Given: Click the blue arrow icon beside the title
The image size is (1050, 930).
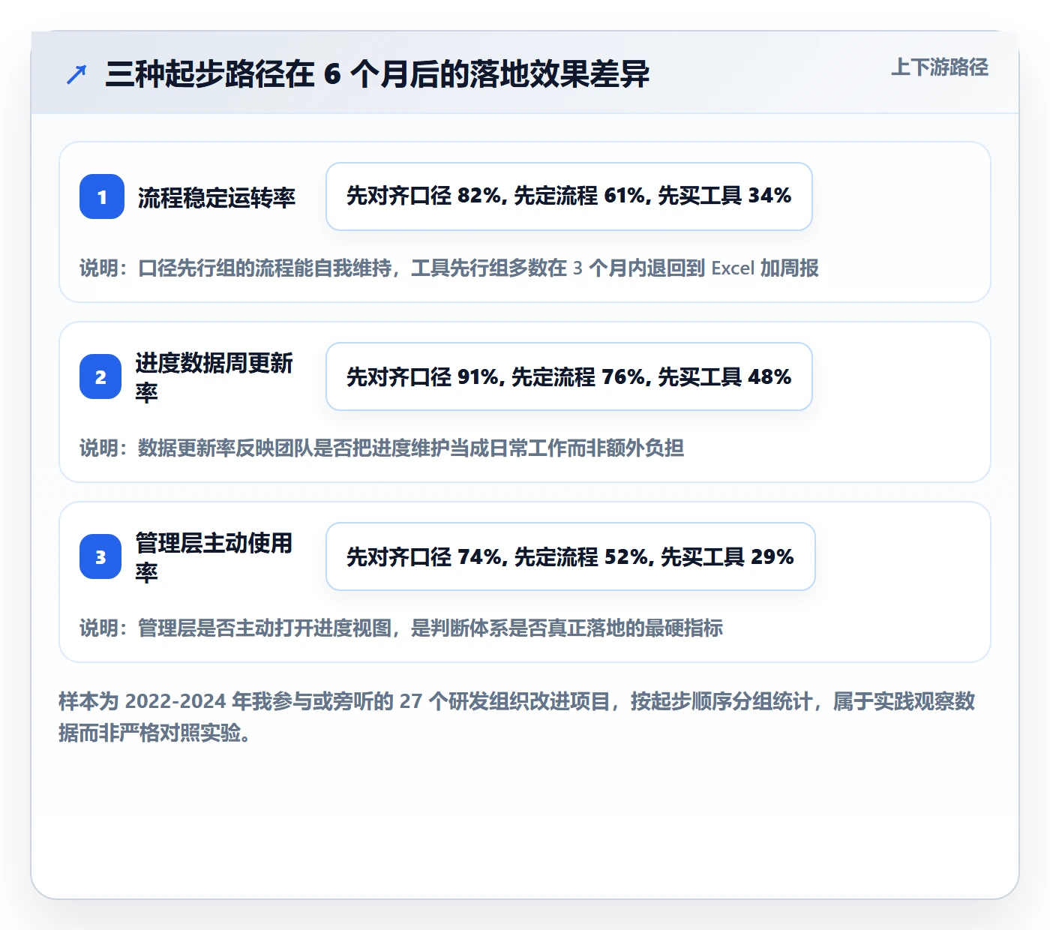Looking at the screenshot, I should [76, 74].
